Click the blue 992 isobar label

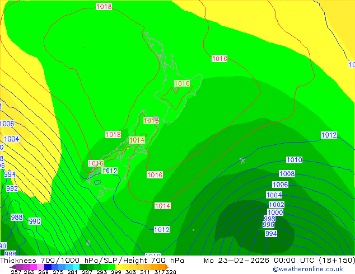coord(12,188)
